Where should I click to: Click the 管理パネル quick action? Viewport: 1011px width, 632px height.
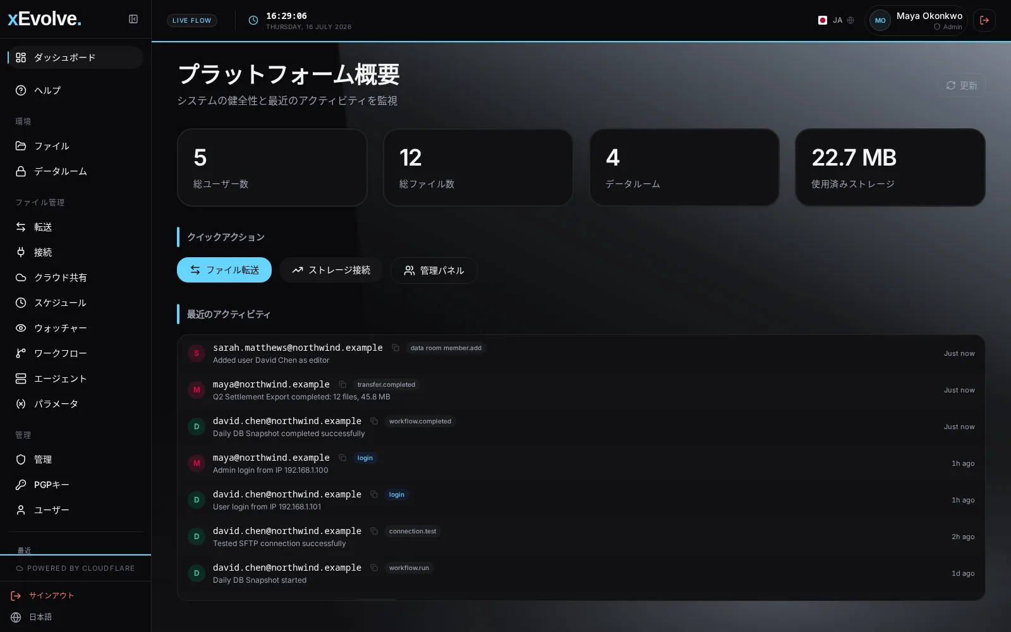tap(434, 270)
